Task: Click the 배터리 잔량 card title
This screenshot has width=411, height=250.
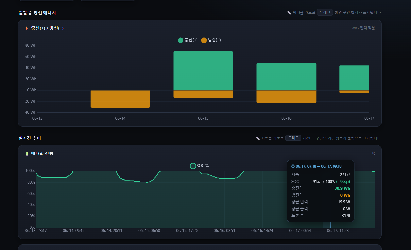Action: click(42, 154)
